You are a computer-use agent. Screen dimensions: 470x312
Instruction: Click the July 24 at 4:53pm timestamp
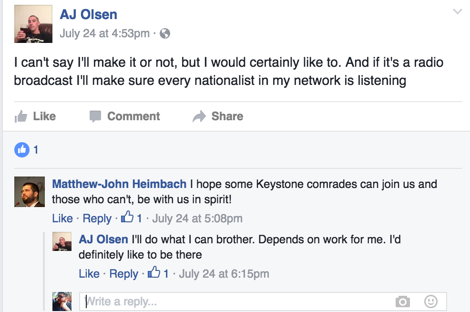pos(104,33)
